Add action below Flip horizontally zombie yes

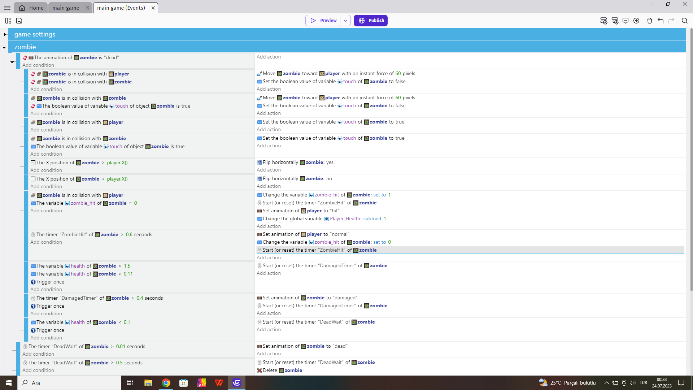coord(269,170)
